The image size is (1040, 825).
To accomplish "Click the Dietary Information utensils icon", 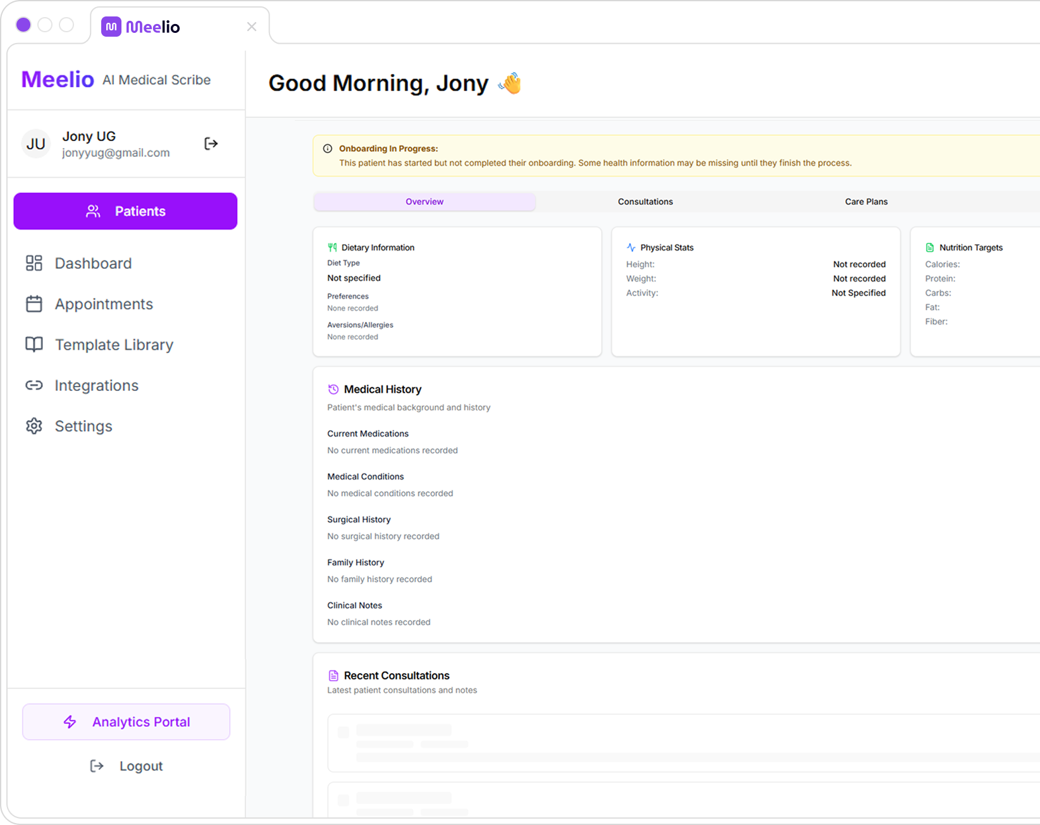I will [x=332, y=247].
